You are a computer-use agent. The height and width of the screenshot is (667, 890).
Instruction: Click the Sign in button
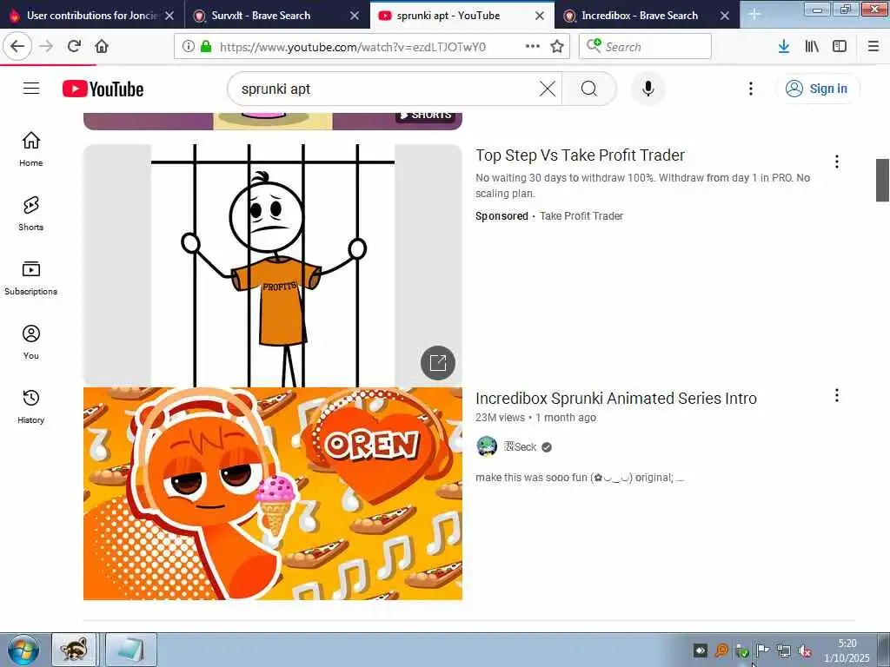[817, 89]
